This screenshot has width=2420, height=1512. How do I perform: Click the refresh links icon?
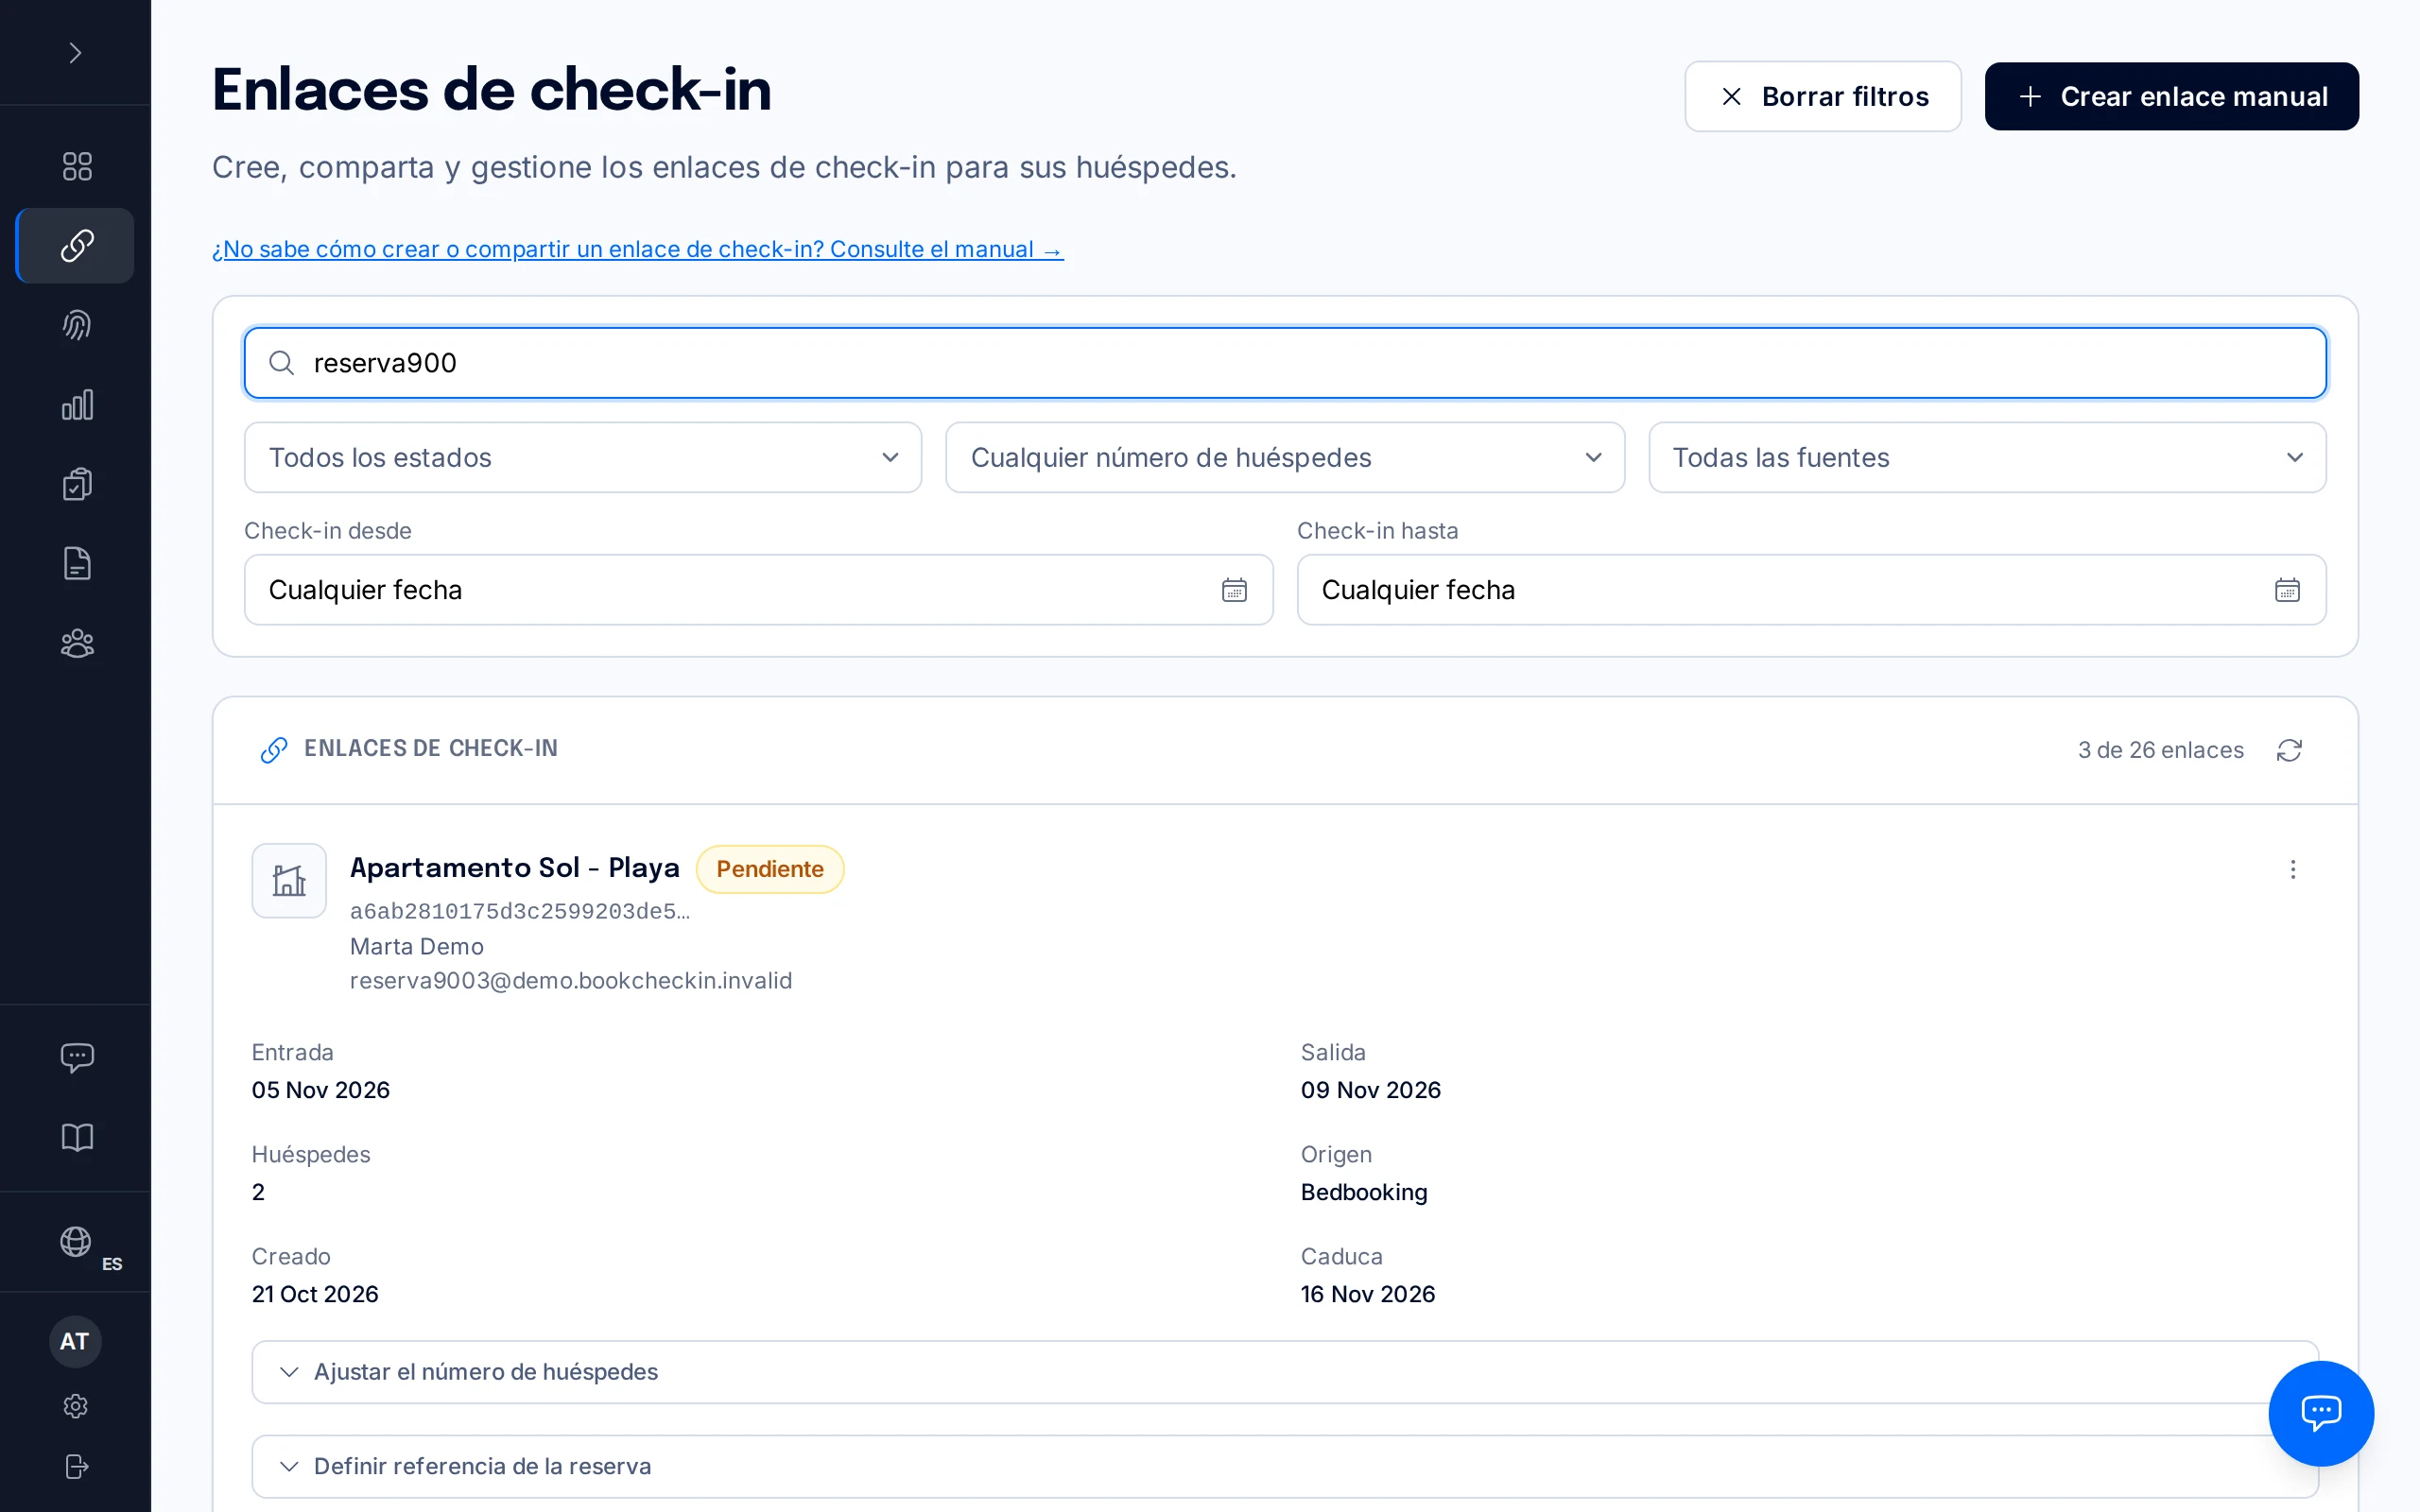(x=2289, y=750)
